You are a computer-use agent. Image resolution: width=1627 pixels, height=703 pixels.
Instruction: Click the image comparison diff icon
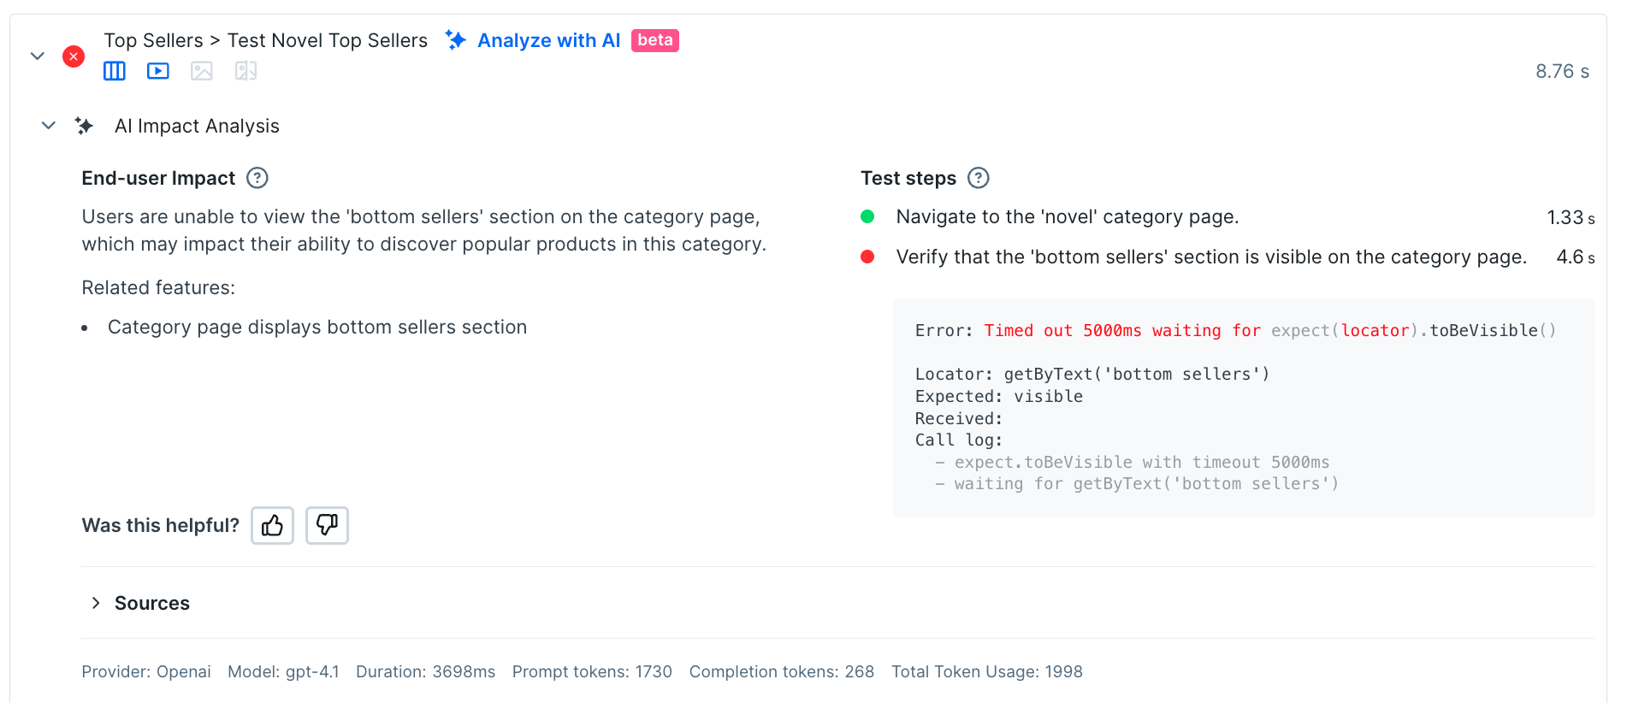(x=246, y=71)
